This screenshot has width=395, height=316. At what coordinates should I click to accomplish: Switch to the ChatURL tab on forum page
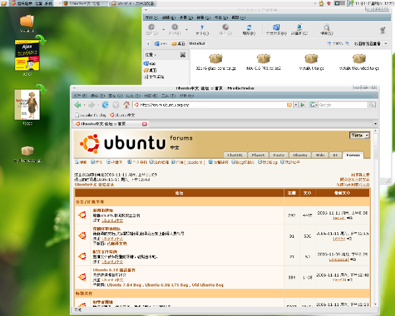(235, 155)
